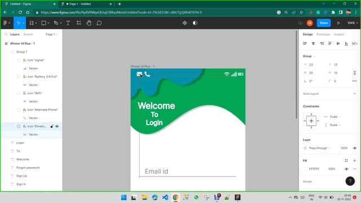Click align left icon
361x203 pixels.
point(305,43)
